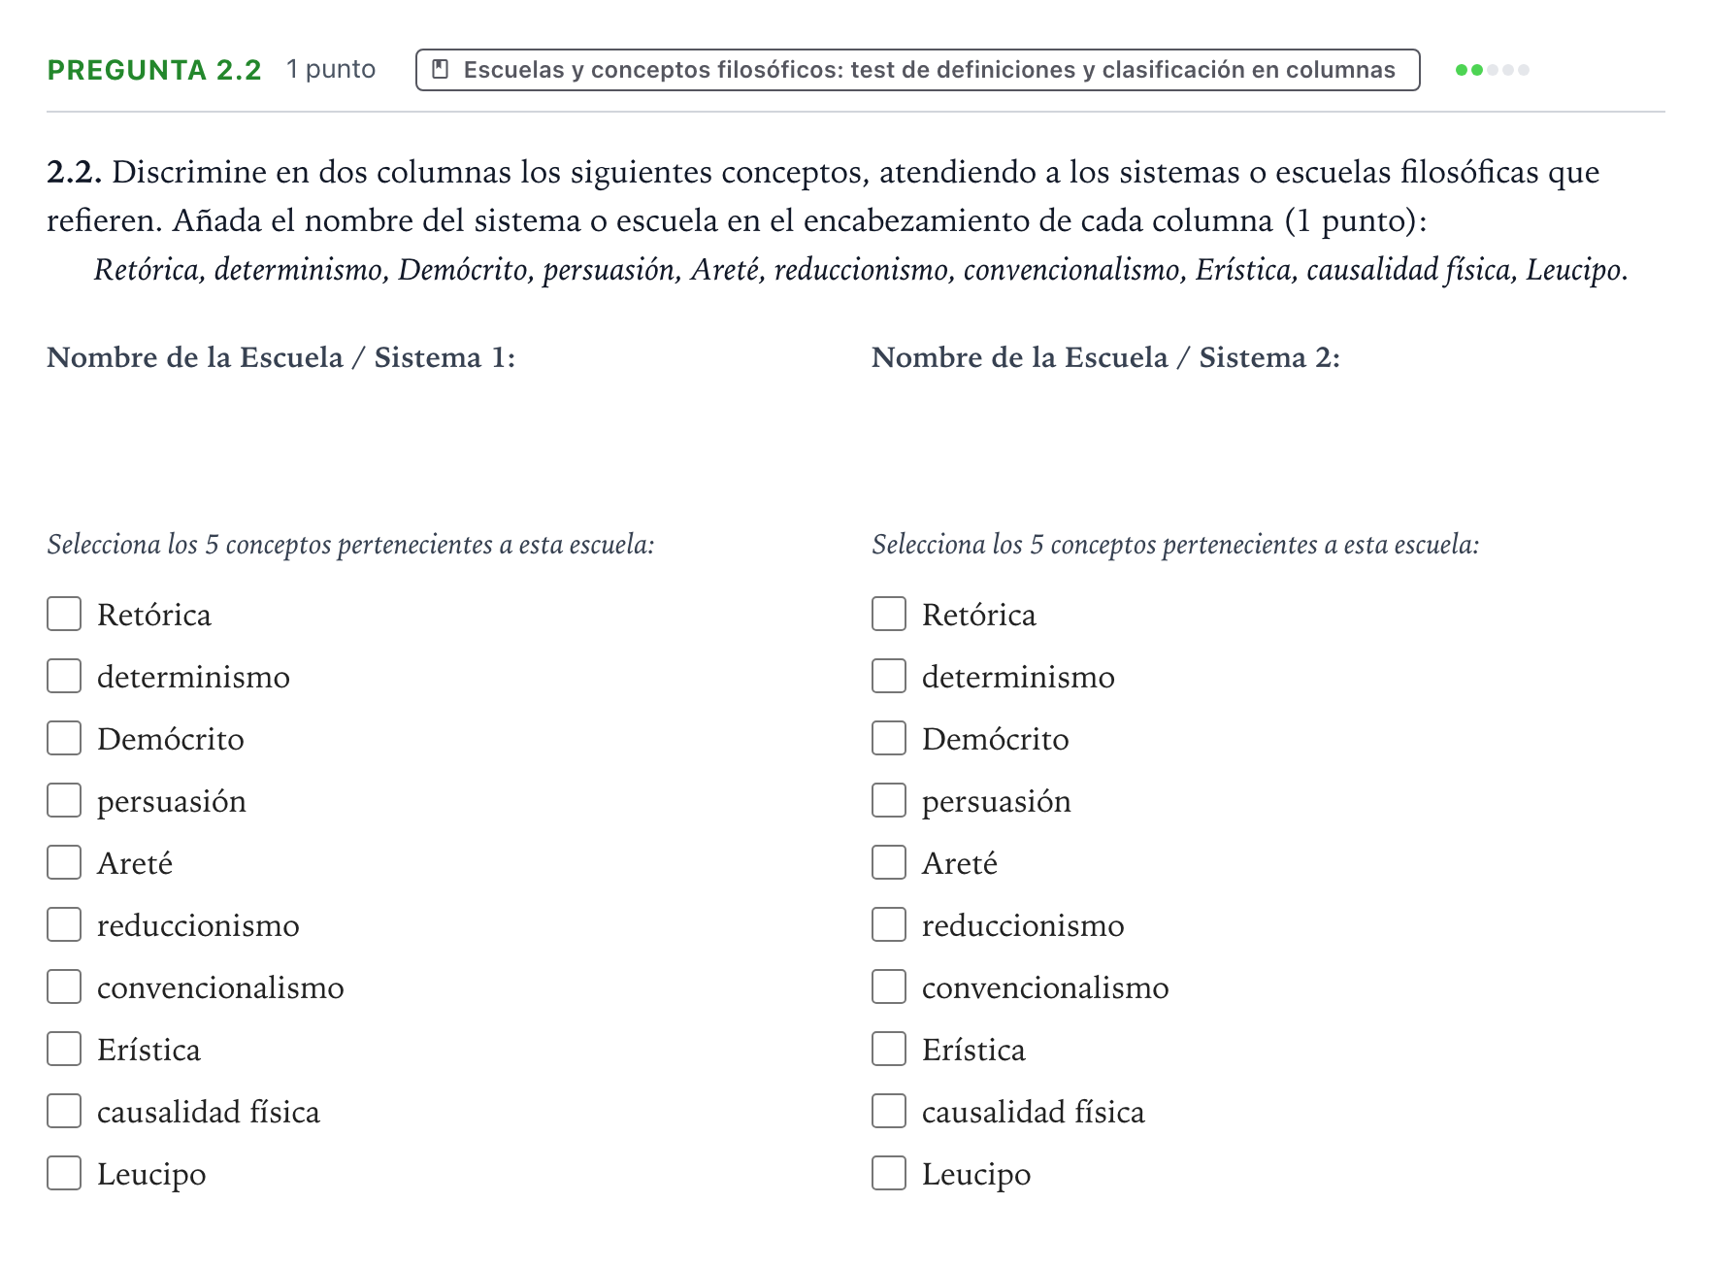Viewport: 1712px width, 1270px height.
Task: Click the PREGUNTA 2.2 heading
Action: pyautogui.click(x=154, y=70)
